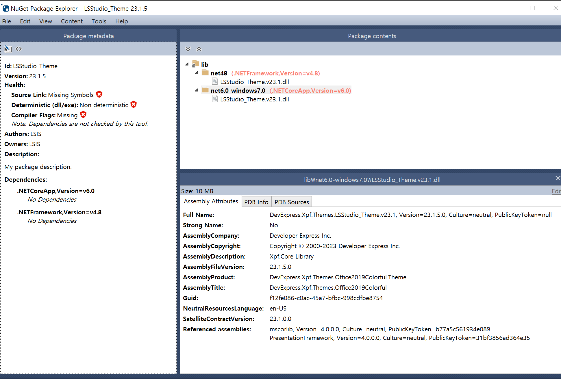Select LSStudio_Theme.v23.1.dll under net48

[254, 82]
